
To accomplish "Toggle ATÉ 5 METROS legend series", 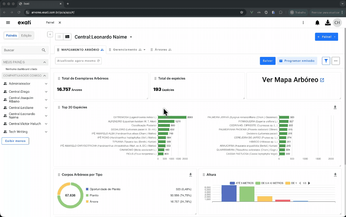I will [x=242, y=183].
